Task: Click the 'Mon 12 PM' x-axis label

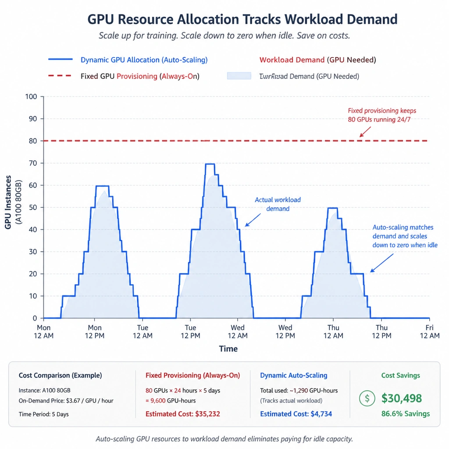Action: [95, 331]
